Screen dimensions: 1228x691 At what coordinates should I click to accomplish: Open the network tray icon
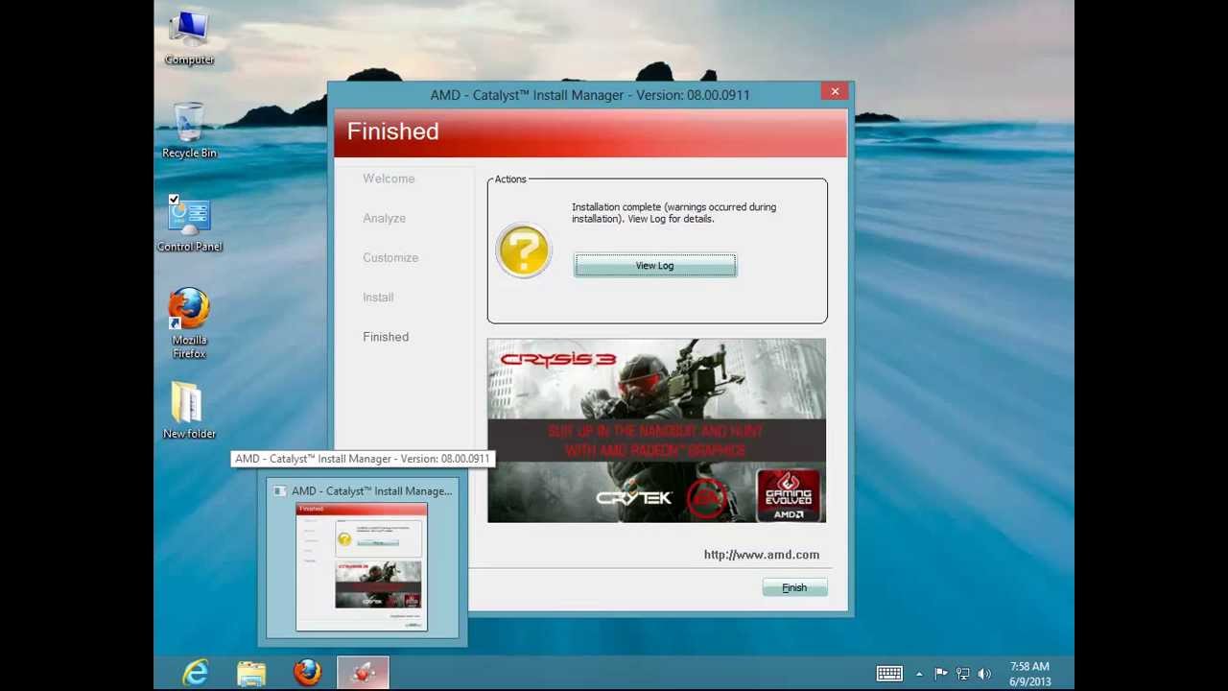(x=962, y=674)
